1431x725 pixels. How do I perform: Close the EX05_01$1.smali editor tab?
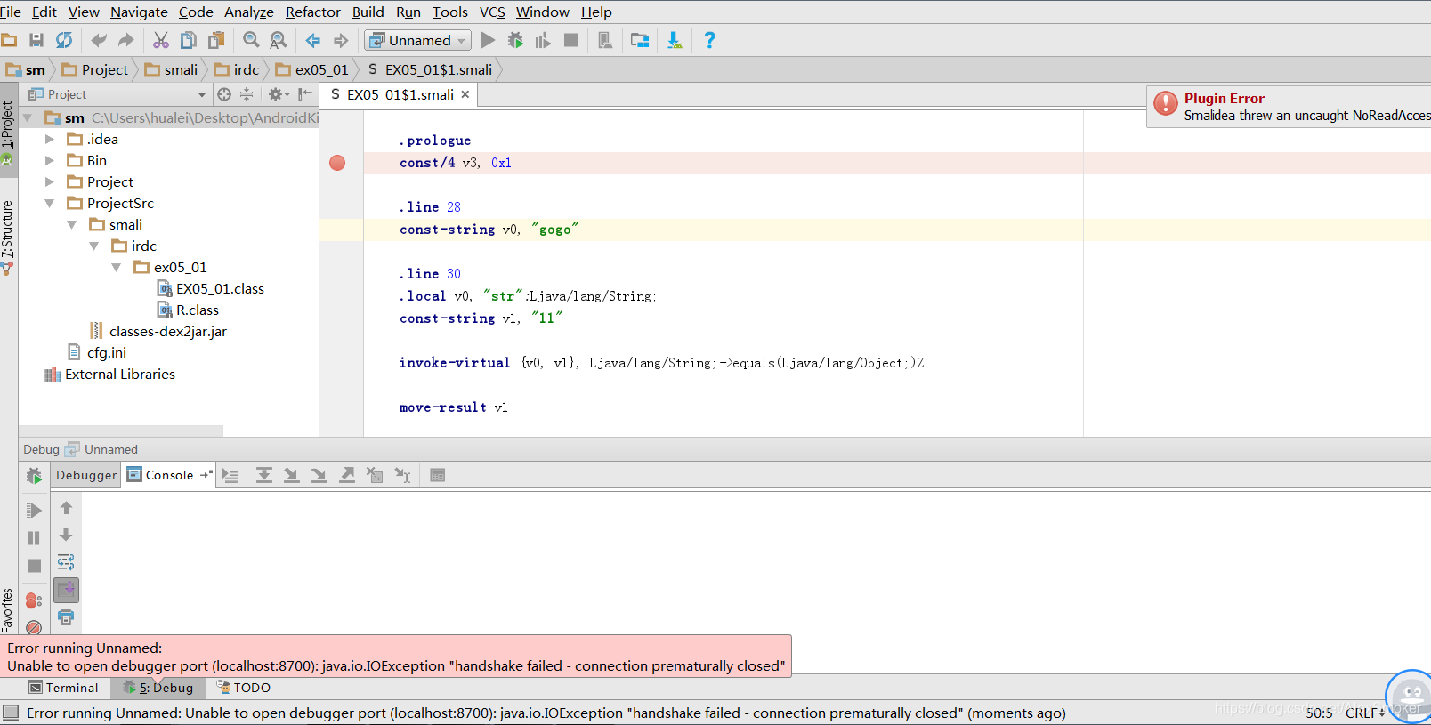[x=465, y=94]
